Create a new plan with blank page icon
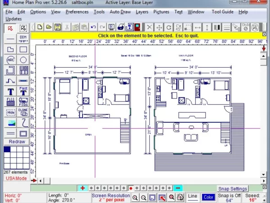Image resolution: width=270 pixels, height=203 pixels. coord(40,27)
